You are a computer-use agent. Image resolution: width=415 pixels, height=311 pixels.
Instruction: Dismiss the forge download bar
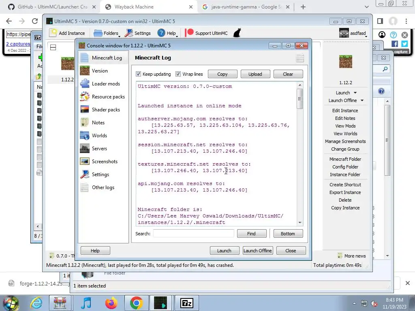[408, 283]
